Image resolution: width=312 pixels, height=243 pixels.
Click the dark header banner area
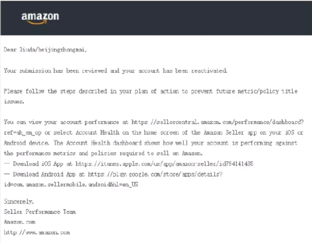[x=156, y=18]
